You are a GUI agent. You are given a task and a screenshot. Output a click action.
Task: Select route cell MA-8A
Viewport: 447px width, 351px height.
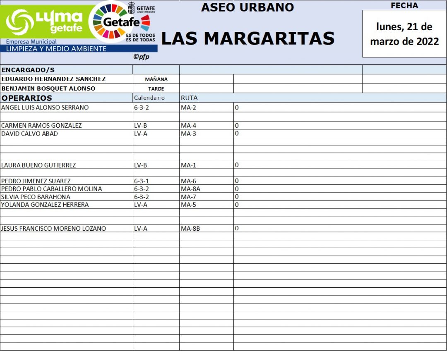coord(190,189)
